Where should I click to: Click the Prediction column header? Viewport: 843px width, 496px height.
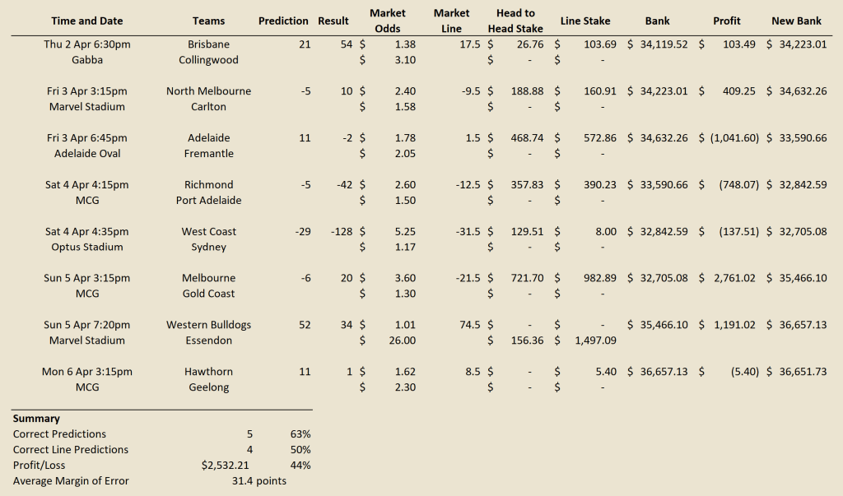point(283,21)
